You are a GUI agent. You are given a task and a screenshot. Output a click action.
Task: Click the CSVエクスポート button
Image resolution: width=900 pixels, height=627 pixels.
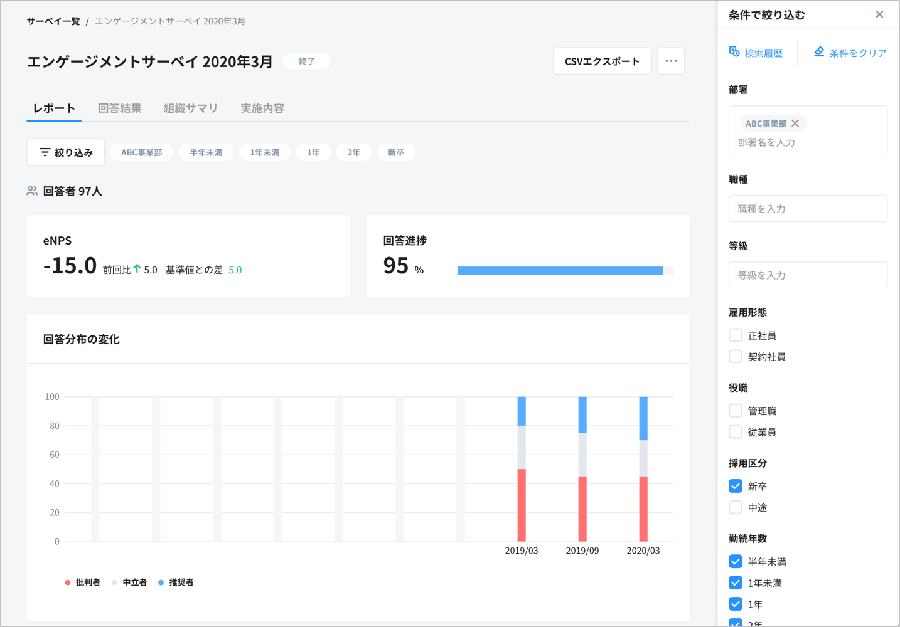coord(601,61)
